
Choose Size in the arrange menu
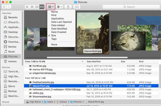pos(54,36)
